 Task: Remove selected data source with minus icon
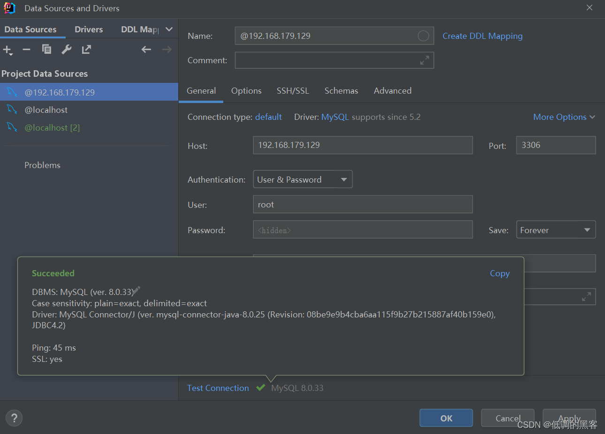(x=27, y=49)
